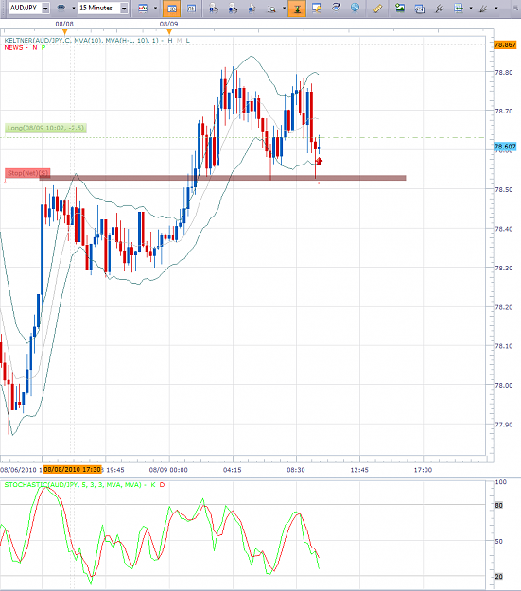
Task: Click the KELTNER indicator label
Action: [81, 40]
